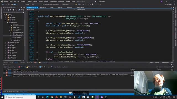Click the editor vertical scrollbar
This screenshot has width=177, height=99.
point(173,36)
